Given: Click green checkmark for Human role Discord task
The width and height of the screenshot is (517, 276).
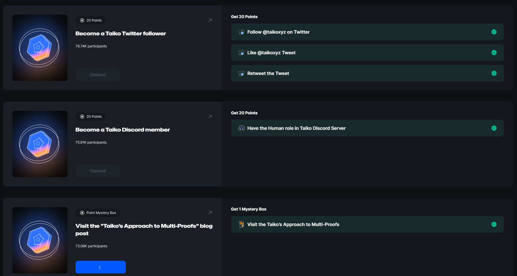Looking at the screenshot, I should pyautogui.click(x=494, y=128).
